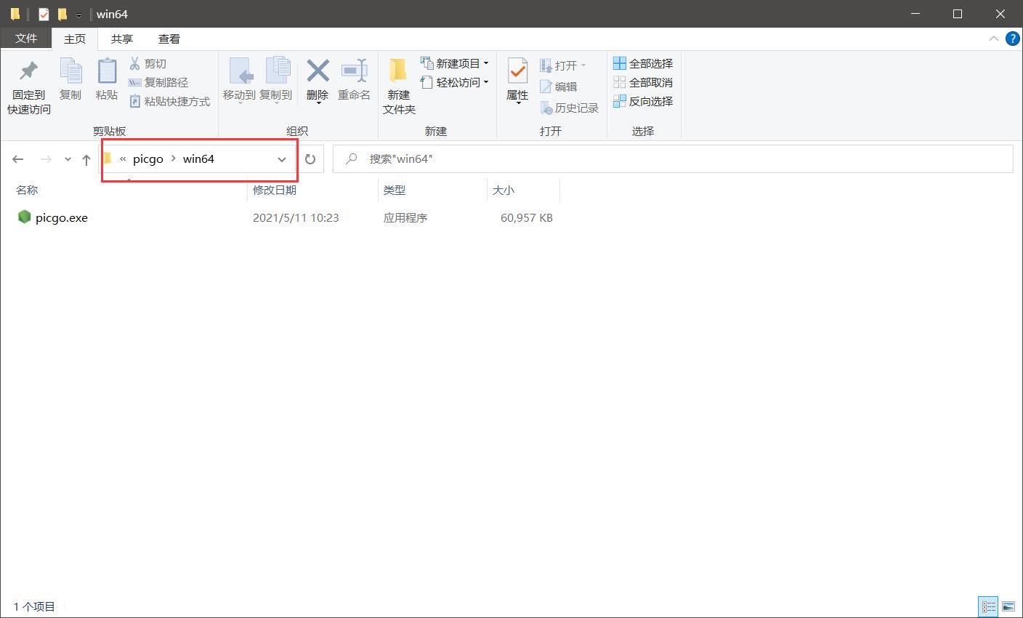The height and width of the screenshot is (618, 1023).
Task: Expand the address bar history dropdown
Action: tap(282, 159)
